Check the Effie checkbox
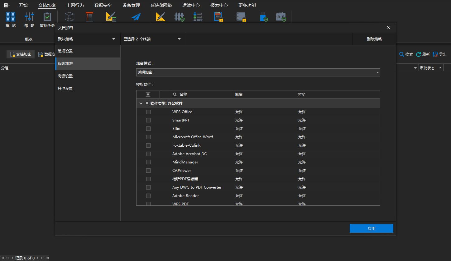Screen dimensions: 451x261 (148, 129)
